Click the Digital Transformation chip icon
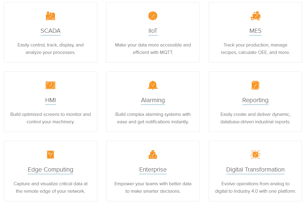This screenshot has height=204, width=305. click(255, 155)
